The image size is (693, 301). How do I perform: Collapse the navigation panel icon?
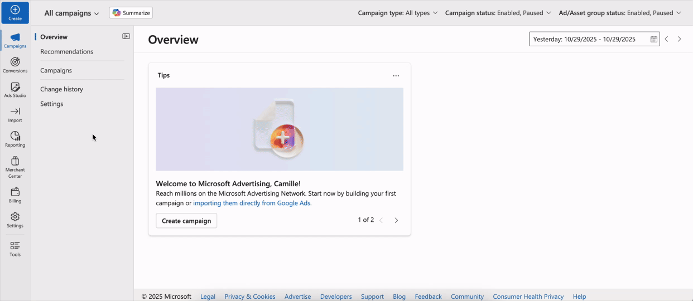click(126, 36)
